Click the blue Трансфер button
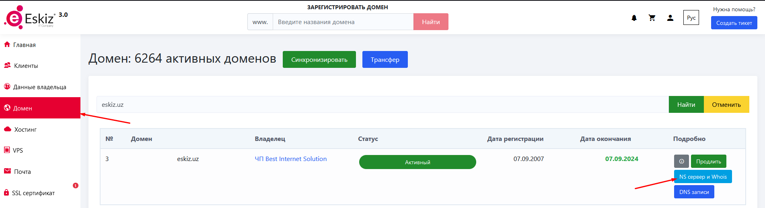The height and width of the screenshot is (208, 765). point(385,59)
